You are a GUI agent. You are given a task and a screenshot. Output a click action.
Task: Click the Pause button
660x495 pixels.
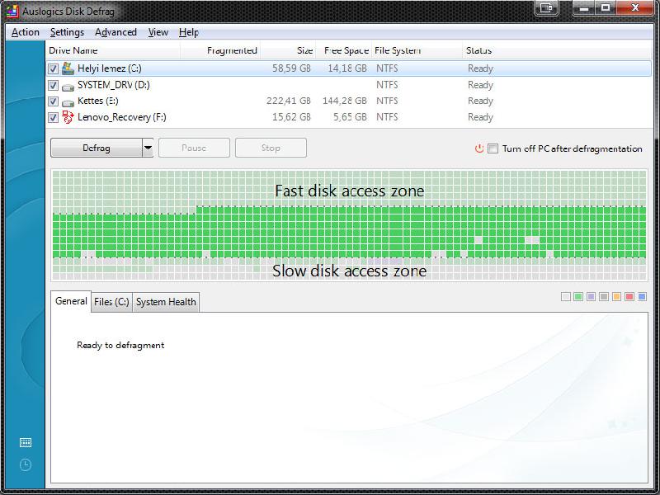[x=194, y=148]
